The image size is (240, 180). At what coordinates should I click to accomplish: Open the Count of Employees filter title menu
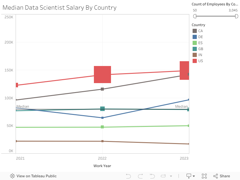click(x=215, y=4)
